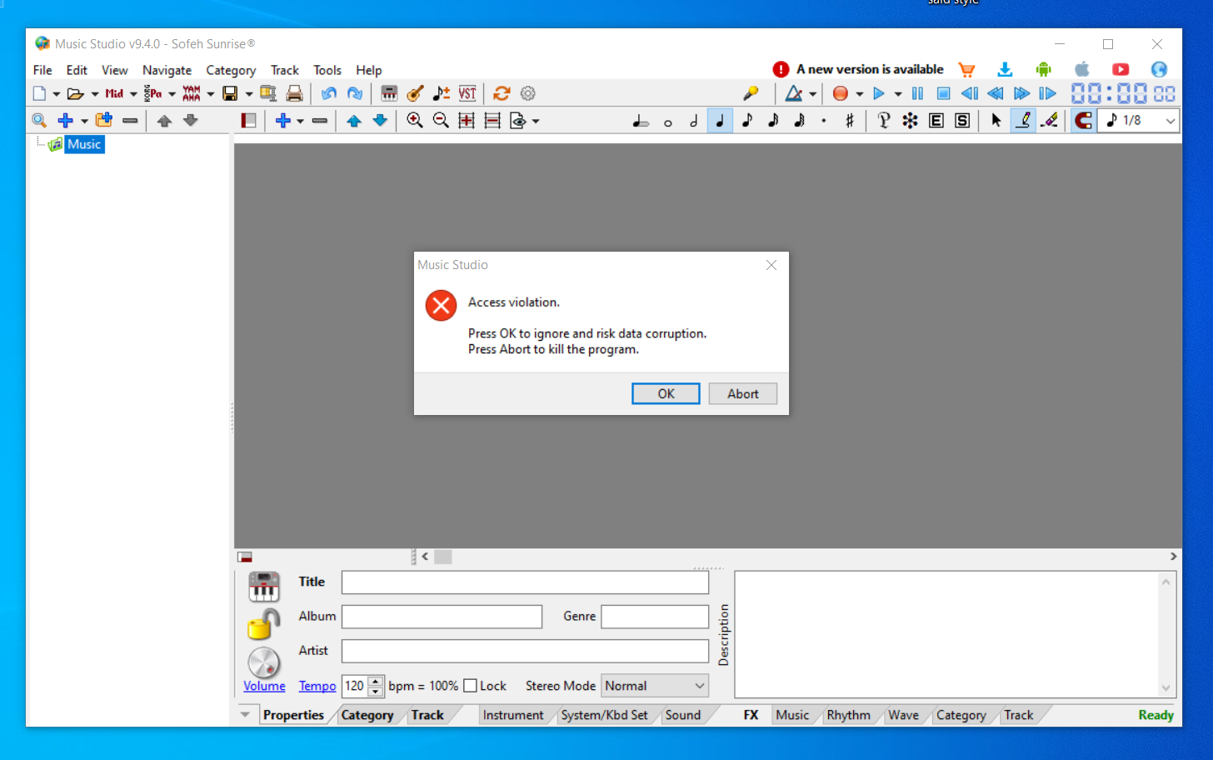Image resolution: width=1213 pixels, height=760 pixels.
Task: Click the metronome icon in the toolbar
Action: 794,93
